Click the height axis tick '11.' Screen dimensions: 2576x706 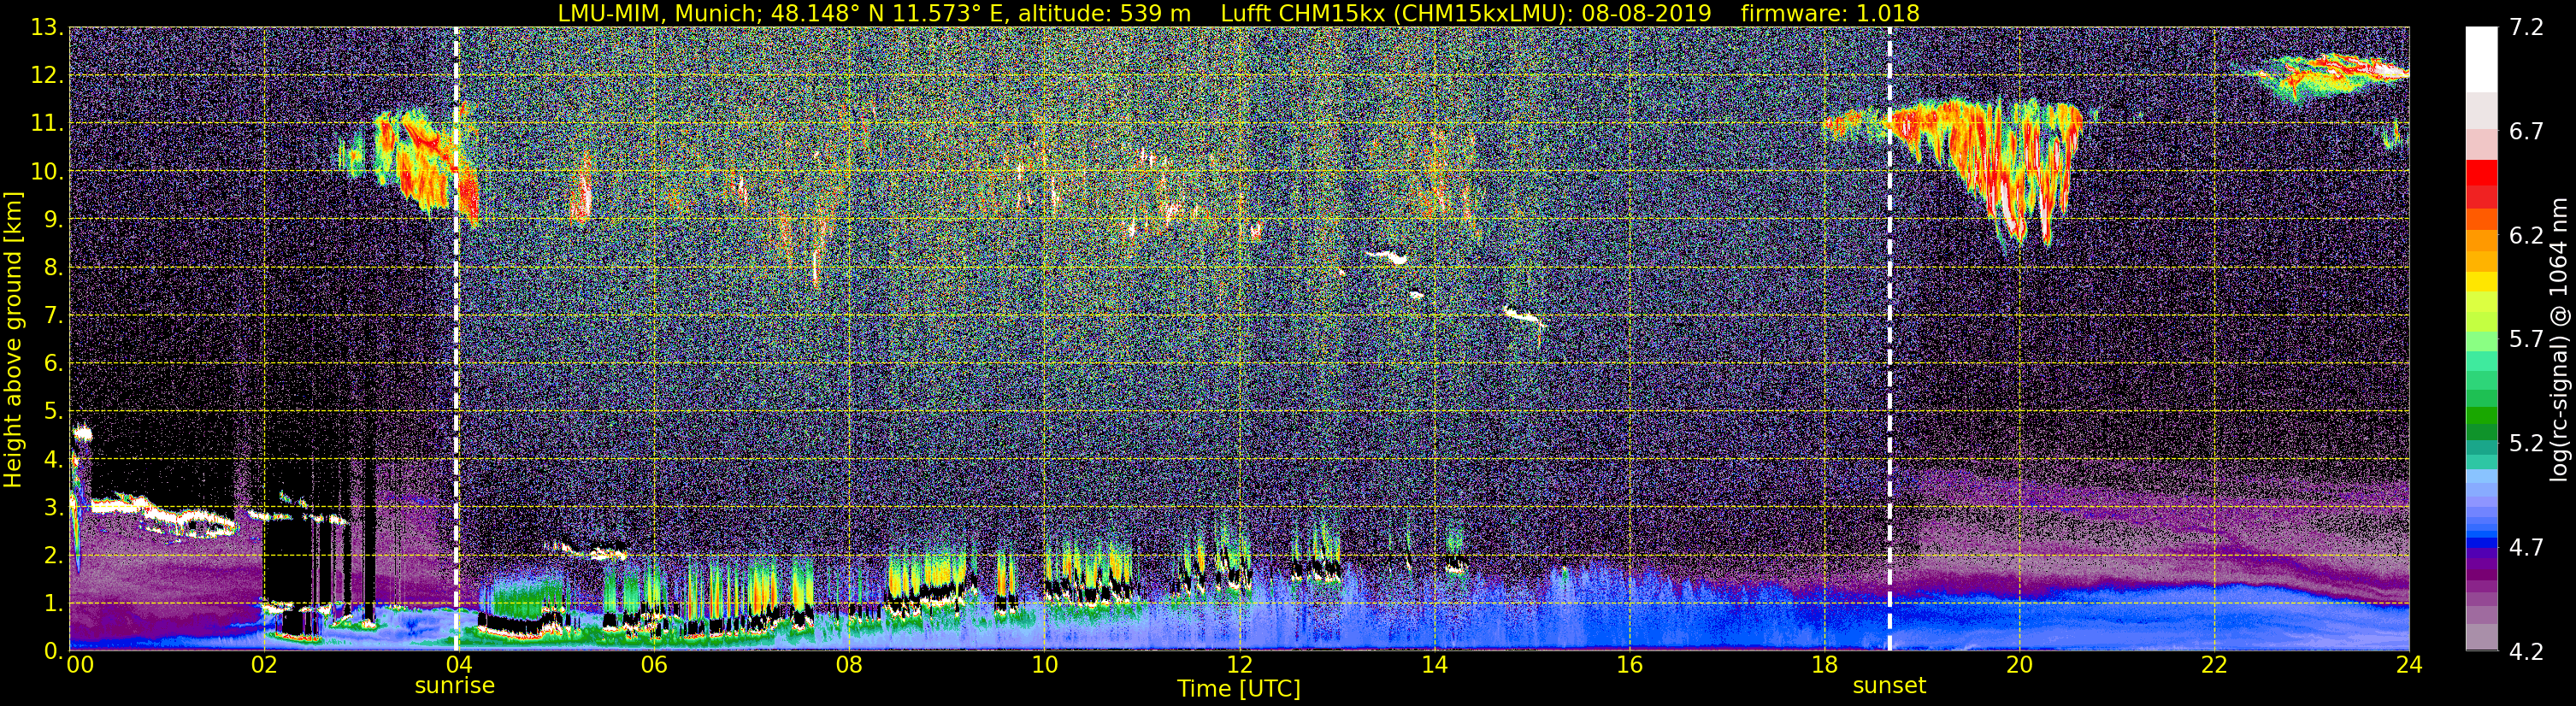point(47,124)
